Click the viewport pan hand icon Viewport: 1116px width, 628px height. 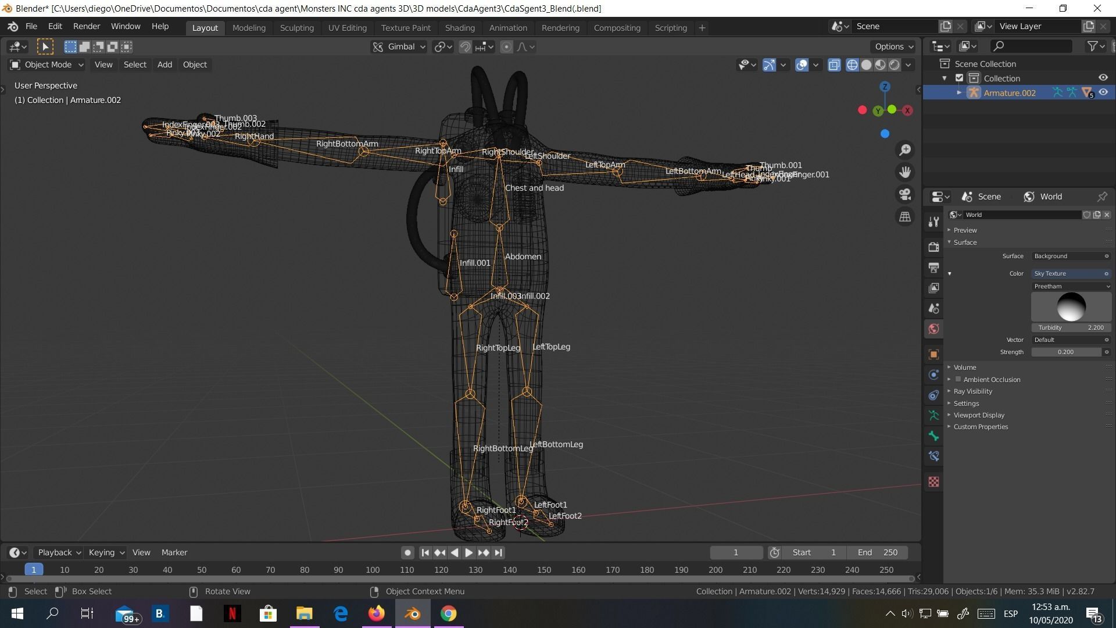click(x=905, y=172)
